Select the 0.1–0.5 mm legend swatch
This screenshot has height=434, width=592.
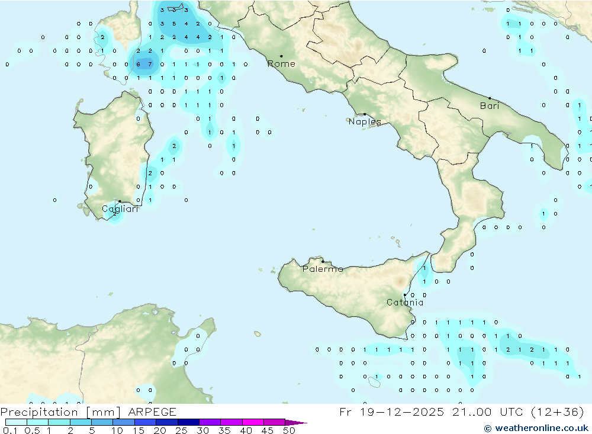tap(16, 422)
